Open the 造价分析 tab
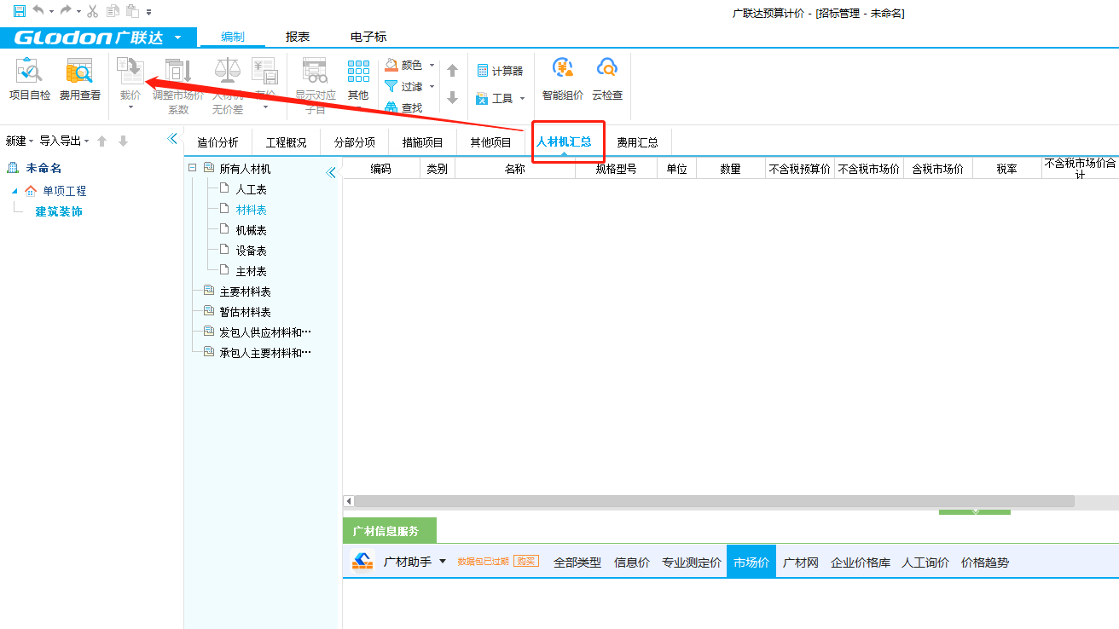Screen dimensions: 1119x629 pos(217,142)
